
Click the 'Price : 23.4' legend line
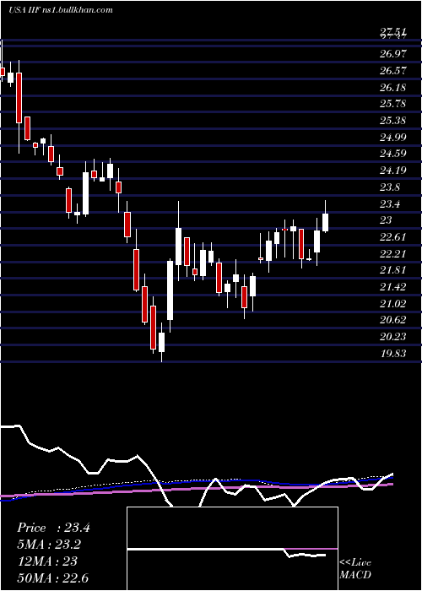(x=53, y=528)
